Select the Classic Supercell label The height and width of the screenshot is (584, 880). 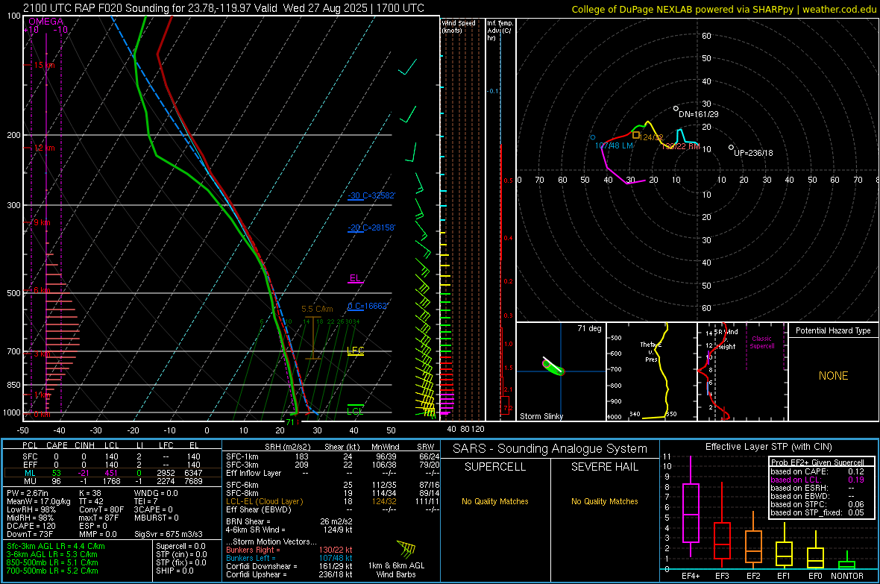pos(762,342)
